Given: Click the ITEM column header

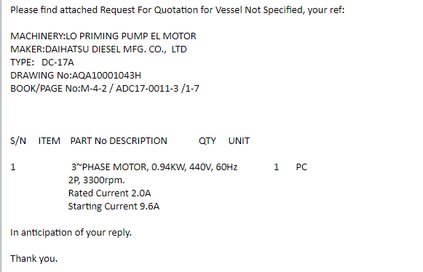Looking at the screenshot, I should click(49, 141).
